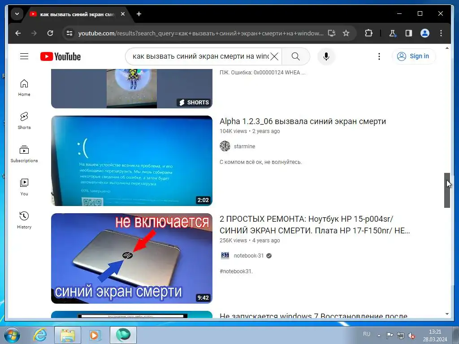
Task: Clear the search query with the X
Action: tap(274, 56)
